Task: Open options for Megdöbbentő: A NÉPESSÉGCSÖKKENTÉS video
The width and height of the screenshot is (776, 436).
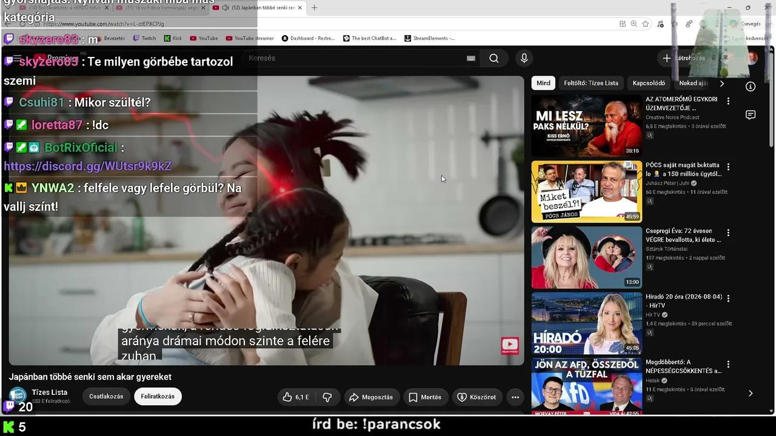Action: pyautogui.click(x=728, y=365)
